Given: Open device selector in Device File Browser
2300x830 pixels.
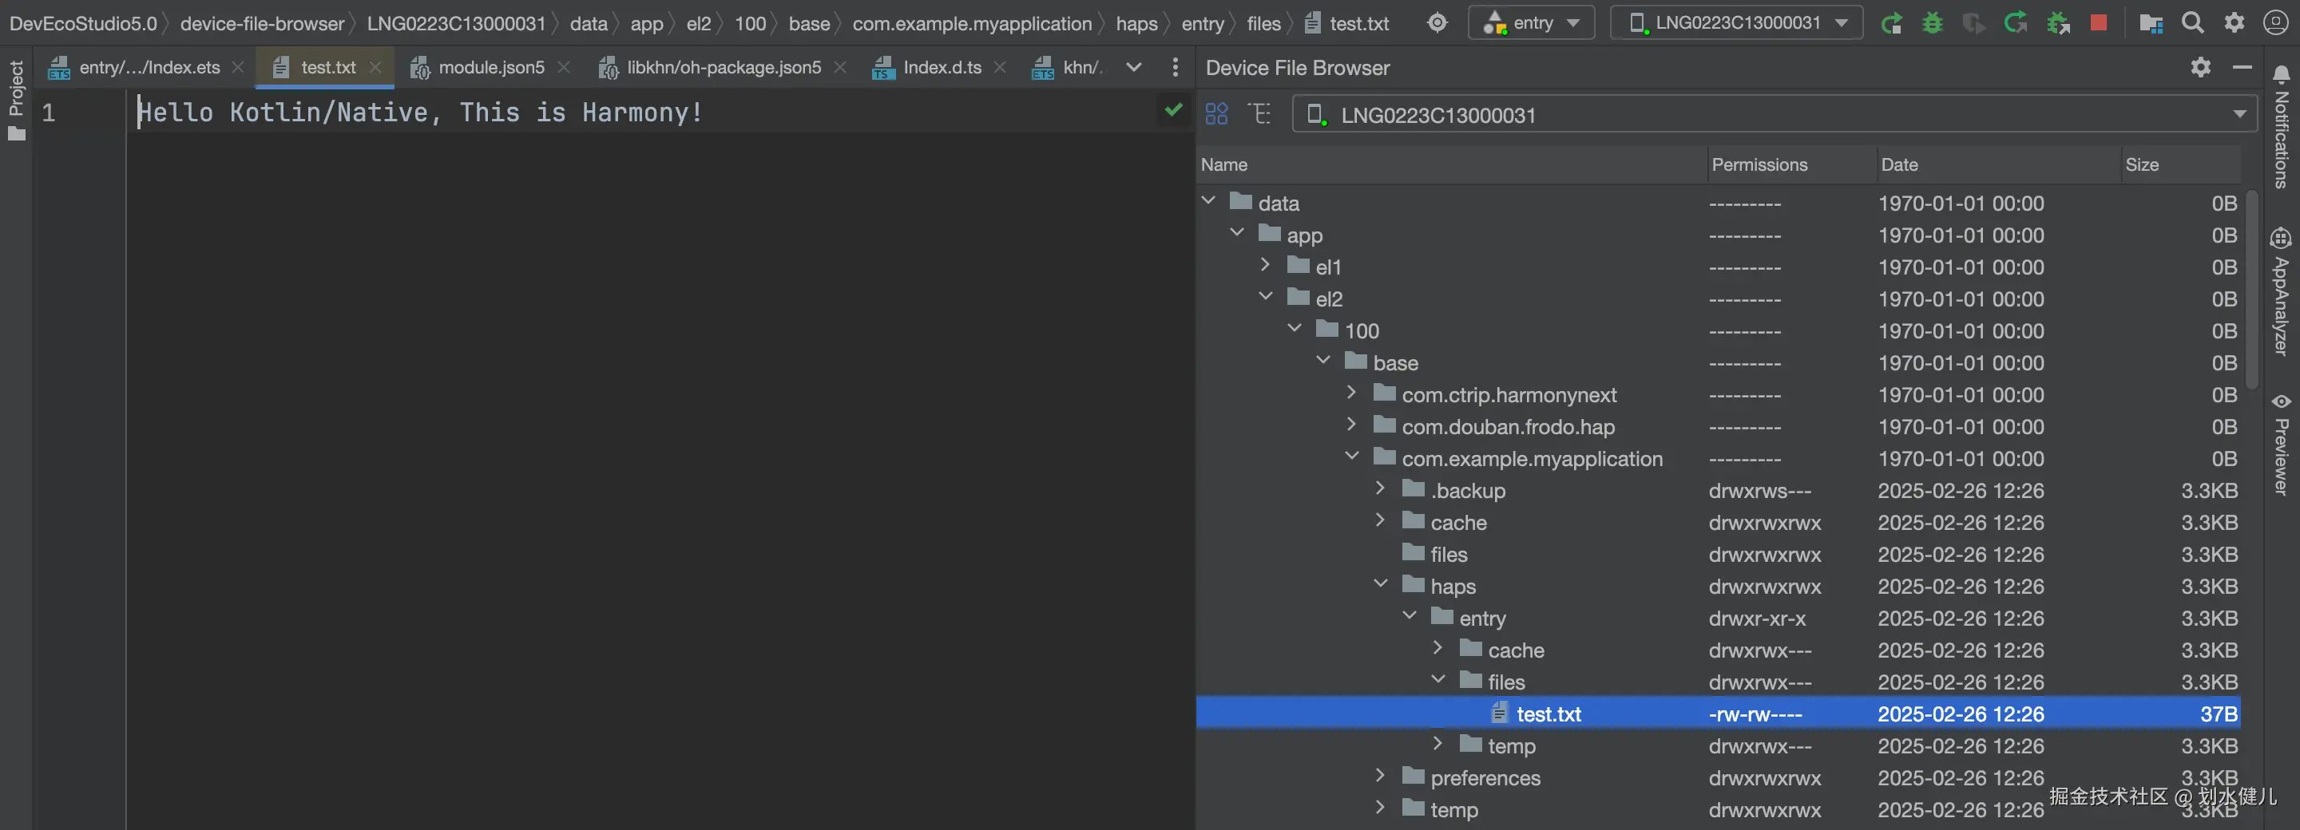Looking at the screenshot, I should (x=1775, y=114).
